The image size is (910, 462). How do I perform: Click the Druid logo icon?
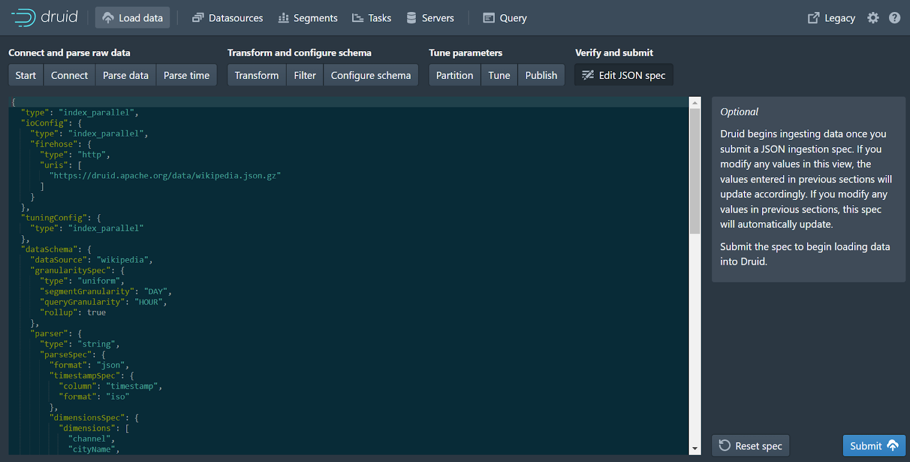pyautogui.click(x=24, y=18)
